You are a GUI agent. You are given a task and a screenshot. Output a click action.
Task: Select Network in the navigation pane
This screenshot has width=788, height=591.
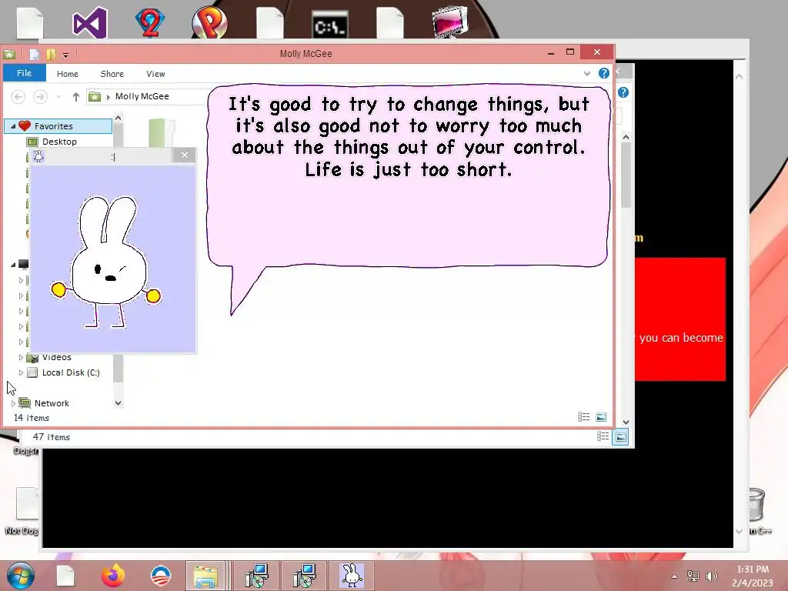[x=52, y=403]
